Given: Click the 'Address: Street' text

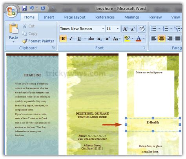Looking at the screenshot, I should click(92, 145).
